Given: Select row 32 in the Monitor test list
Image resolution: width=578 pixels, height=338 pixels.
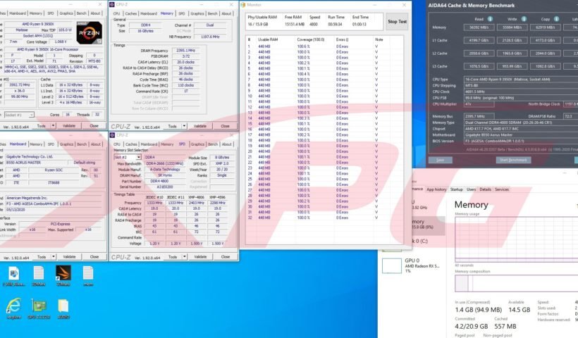Looking at the screenshot, I should coord(324,218).
